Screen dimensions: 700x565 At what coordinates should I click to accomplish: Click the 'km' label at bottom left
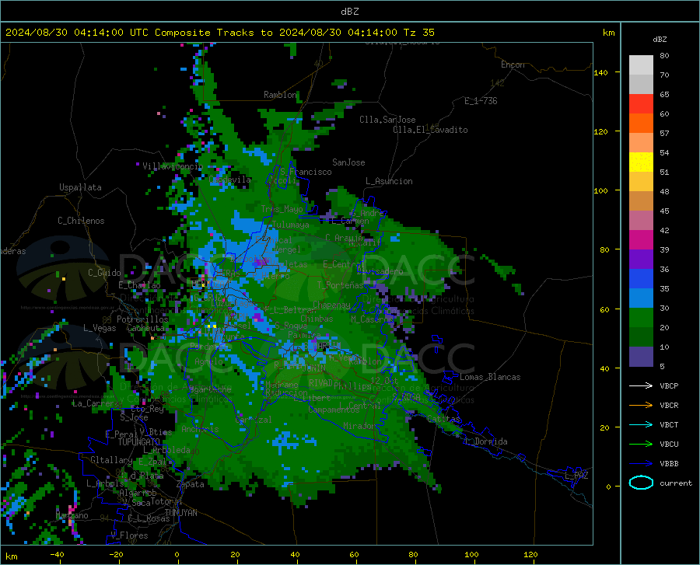click(x=11, y=556)
